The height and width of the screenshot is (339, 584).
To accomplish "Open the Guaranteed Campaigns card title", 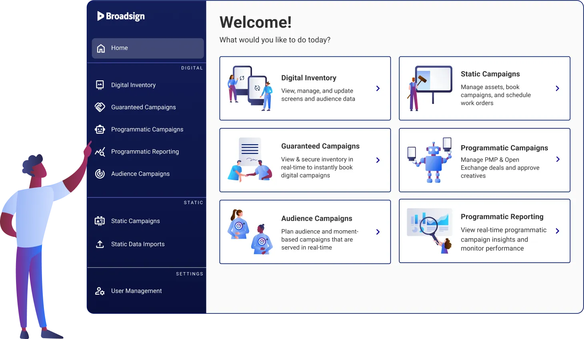I will click(x=320, y=146).
